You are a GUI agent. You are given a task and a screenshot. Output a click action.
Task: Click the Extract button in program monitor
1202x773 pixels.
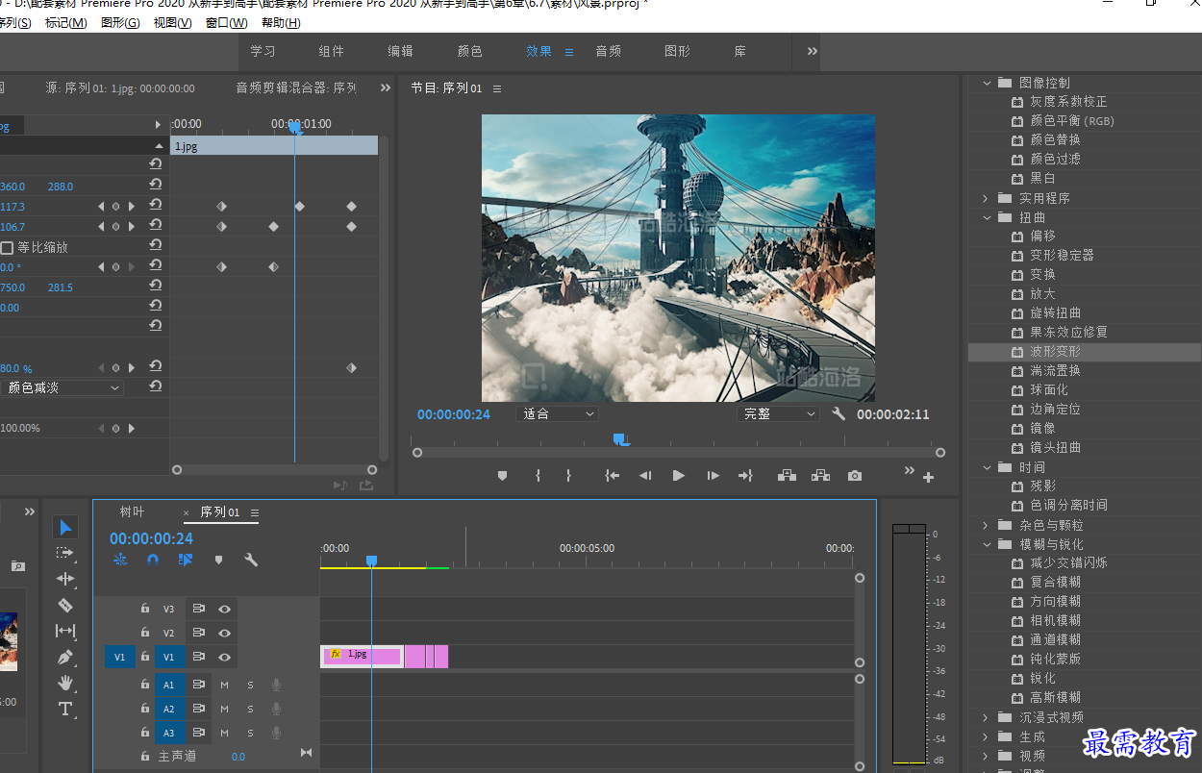(820, 475)
